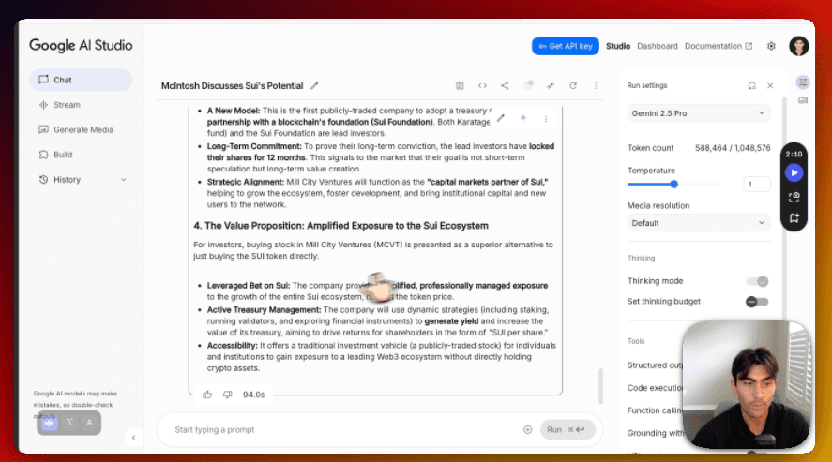Open settings gear in top bar
Image resolution: width=832 pixels, height=462 pixels.
(771, 46)
